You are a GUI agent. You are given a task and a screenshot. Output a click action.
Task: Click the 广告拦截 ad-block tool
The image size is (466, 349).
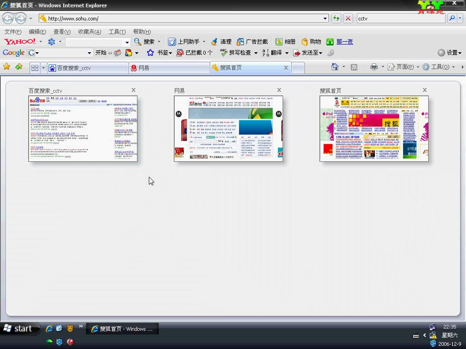click(x=252, y=42)
